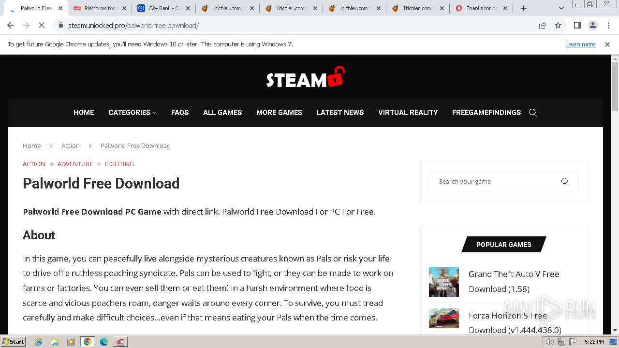Screen dimensions: 619x348
Task: Click the STEAM unlocked logo
Action: point(305,77)
